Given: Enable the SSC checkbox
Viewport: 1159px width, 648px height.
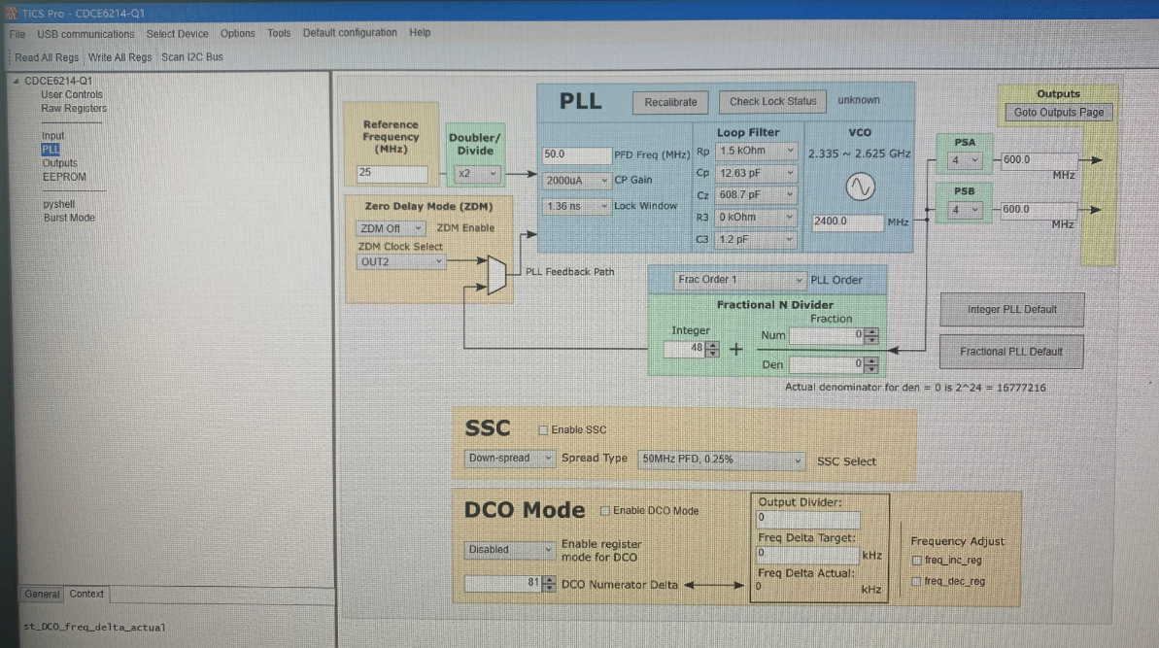Looking at the screenshot, I should [x=543, y=430].
